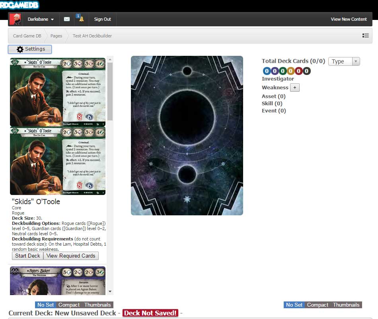Open the Type sort dropdown
The height and width of the screenshot is (319, 378).
click(344, 61)
